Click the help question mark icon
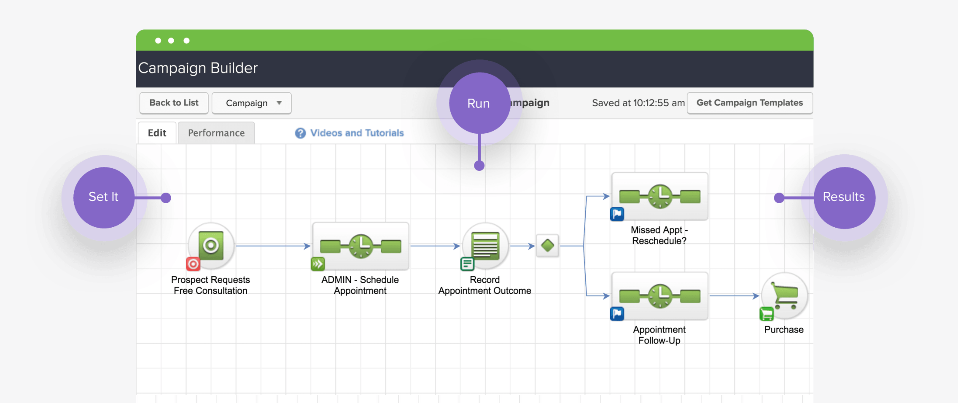The height and width of the screenshot is (403, 958). pyautogui.click(x=300, y=133)
